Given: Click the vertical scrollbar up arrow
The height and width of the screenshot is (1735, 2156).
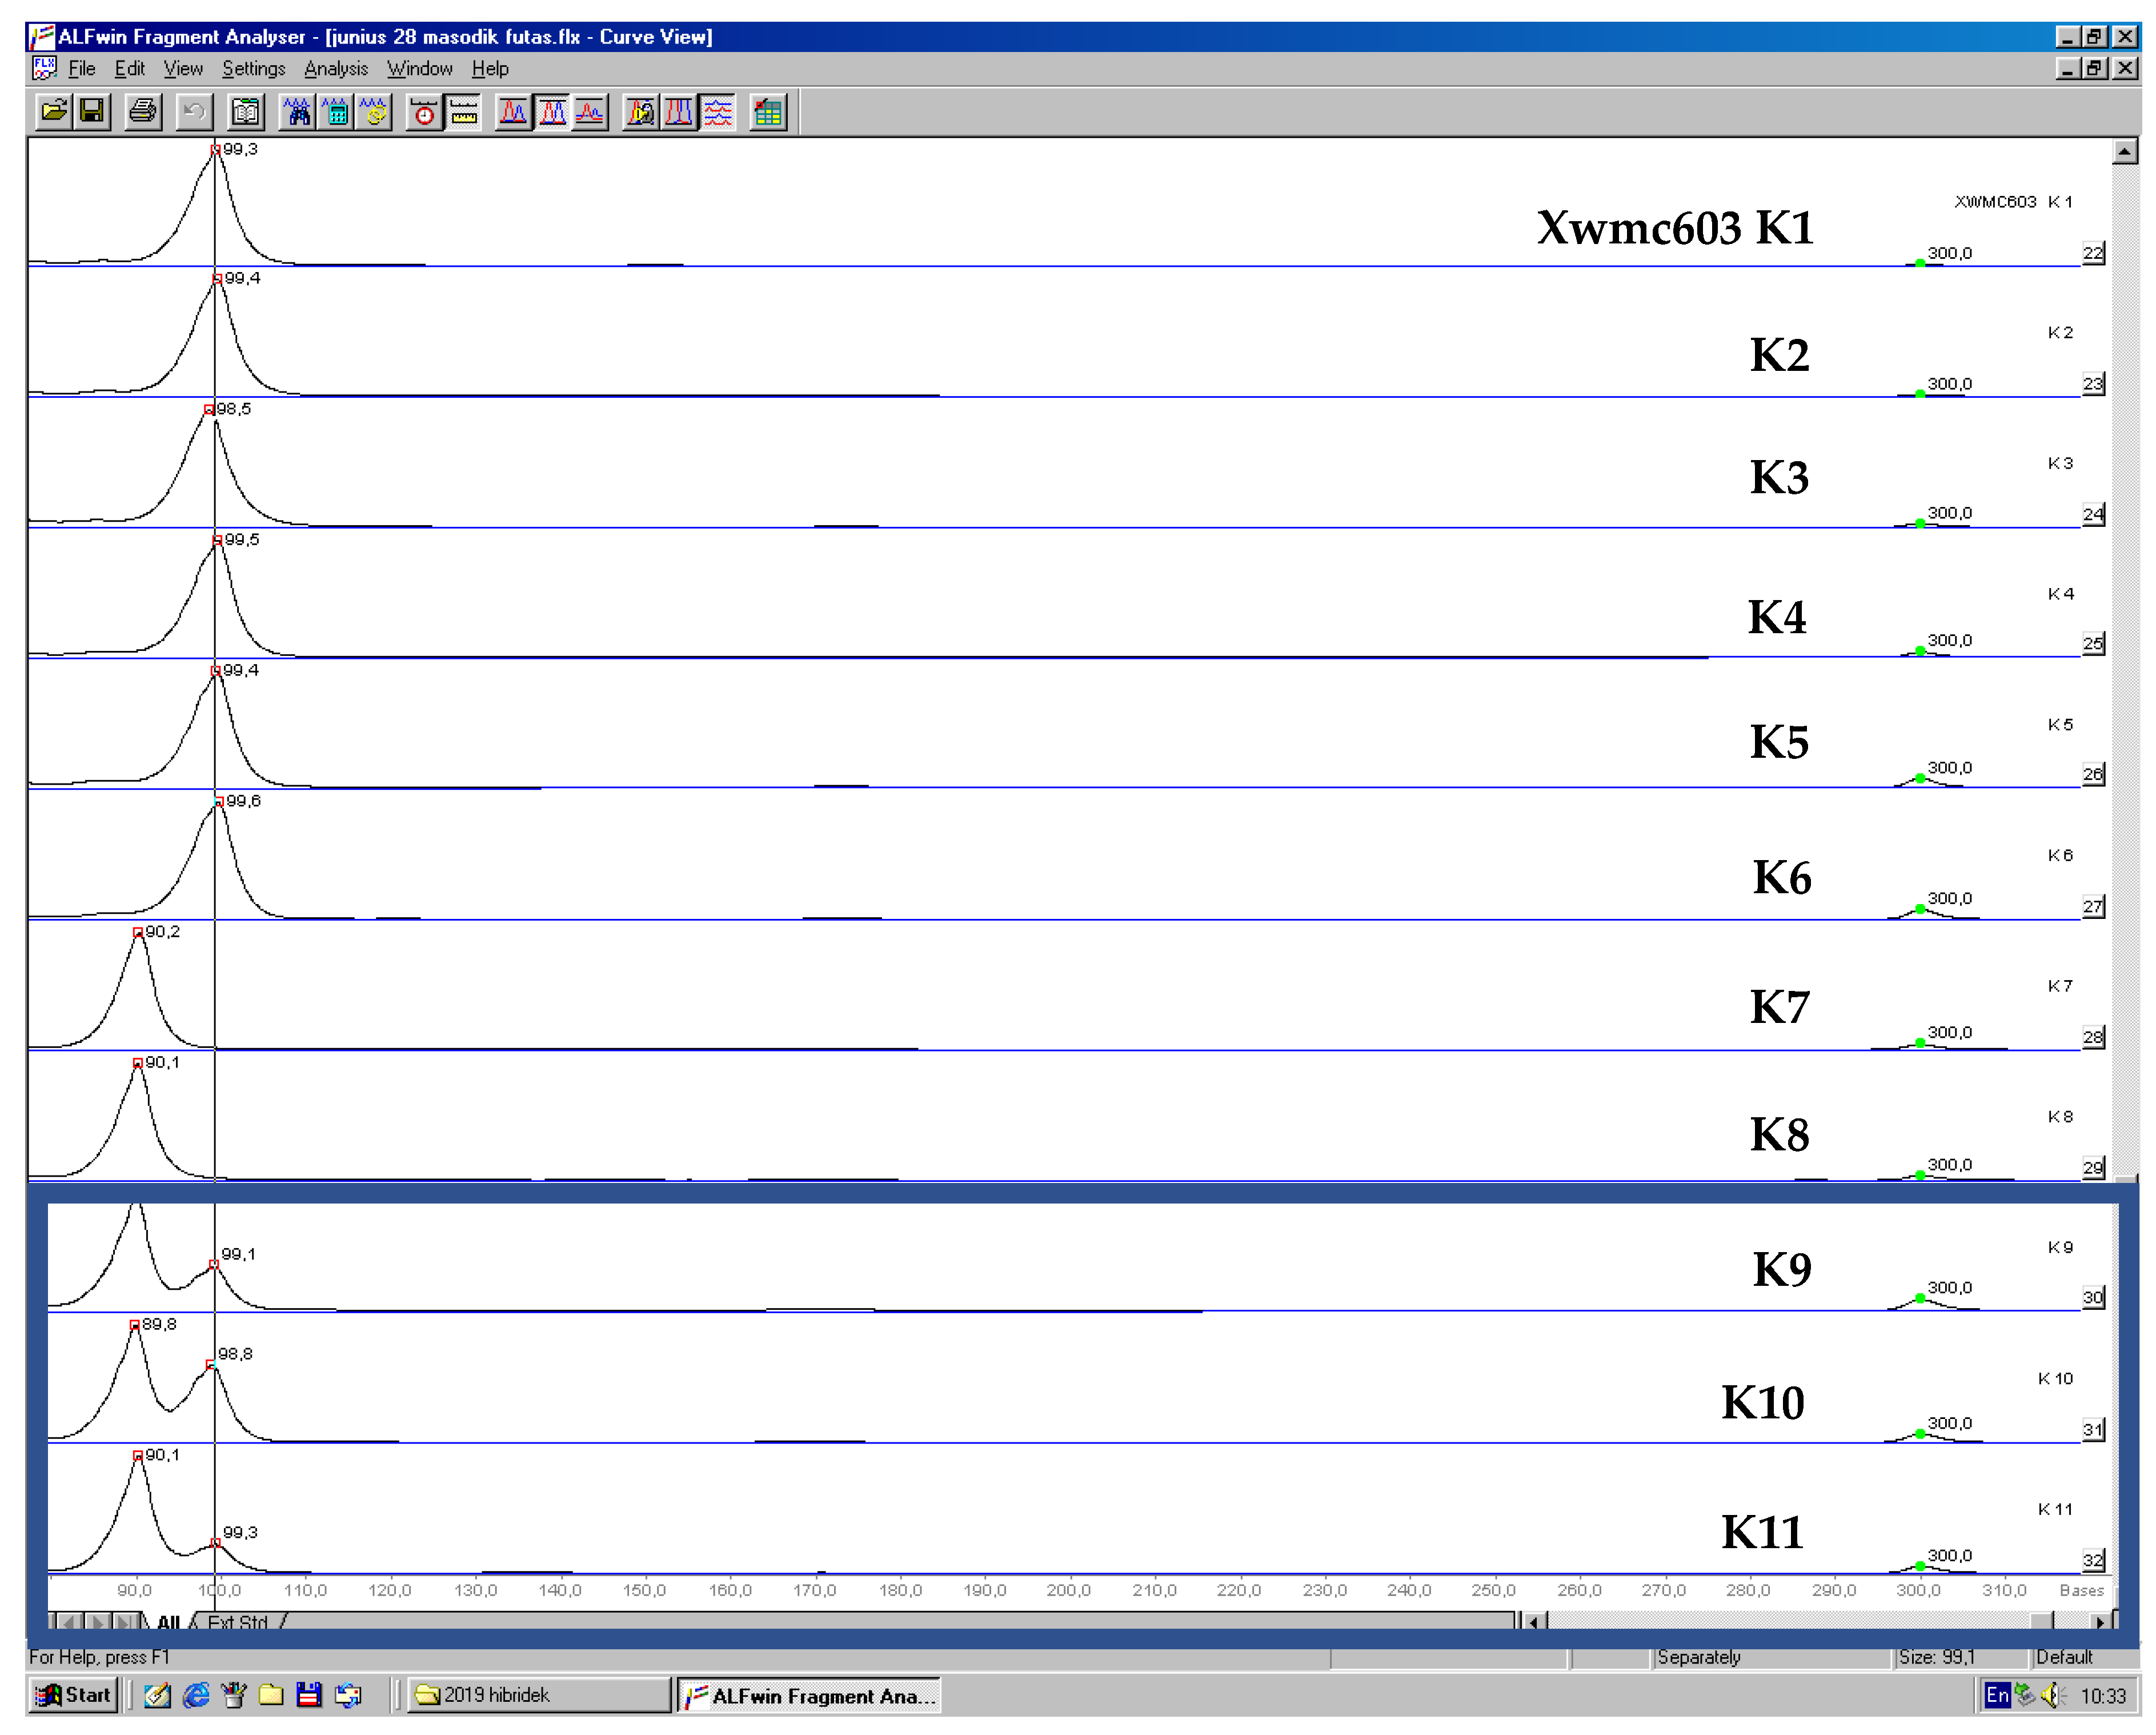Looking at the screenshot, I should (x=2125, y=152).
